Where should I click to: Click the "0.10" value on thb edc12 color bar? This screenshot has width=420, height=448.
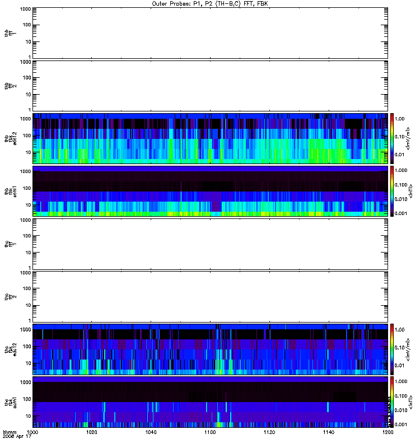pos(399,137)
